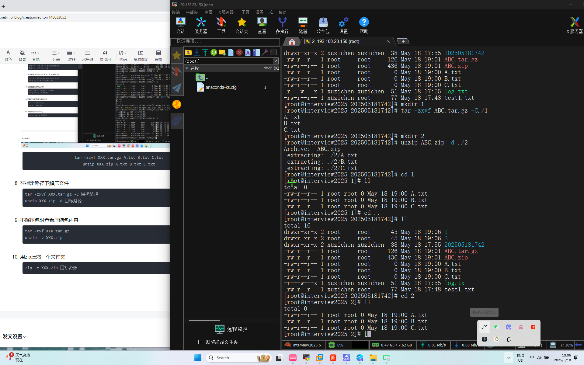Click the 远程监控 remote monitoring button

tap(231, 329)
